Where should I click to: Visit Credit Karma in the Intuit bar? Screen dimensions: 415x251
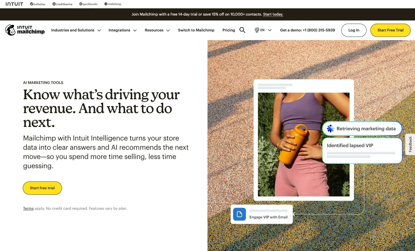pos(62,4)
